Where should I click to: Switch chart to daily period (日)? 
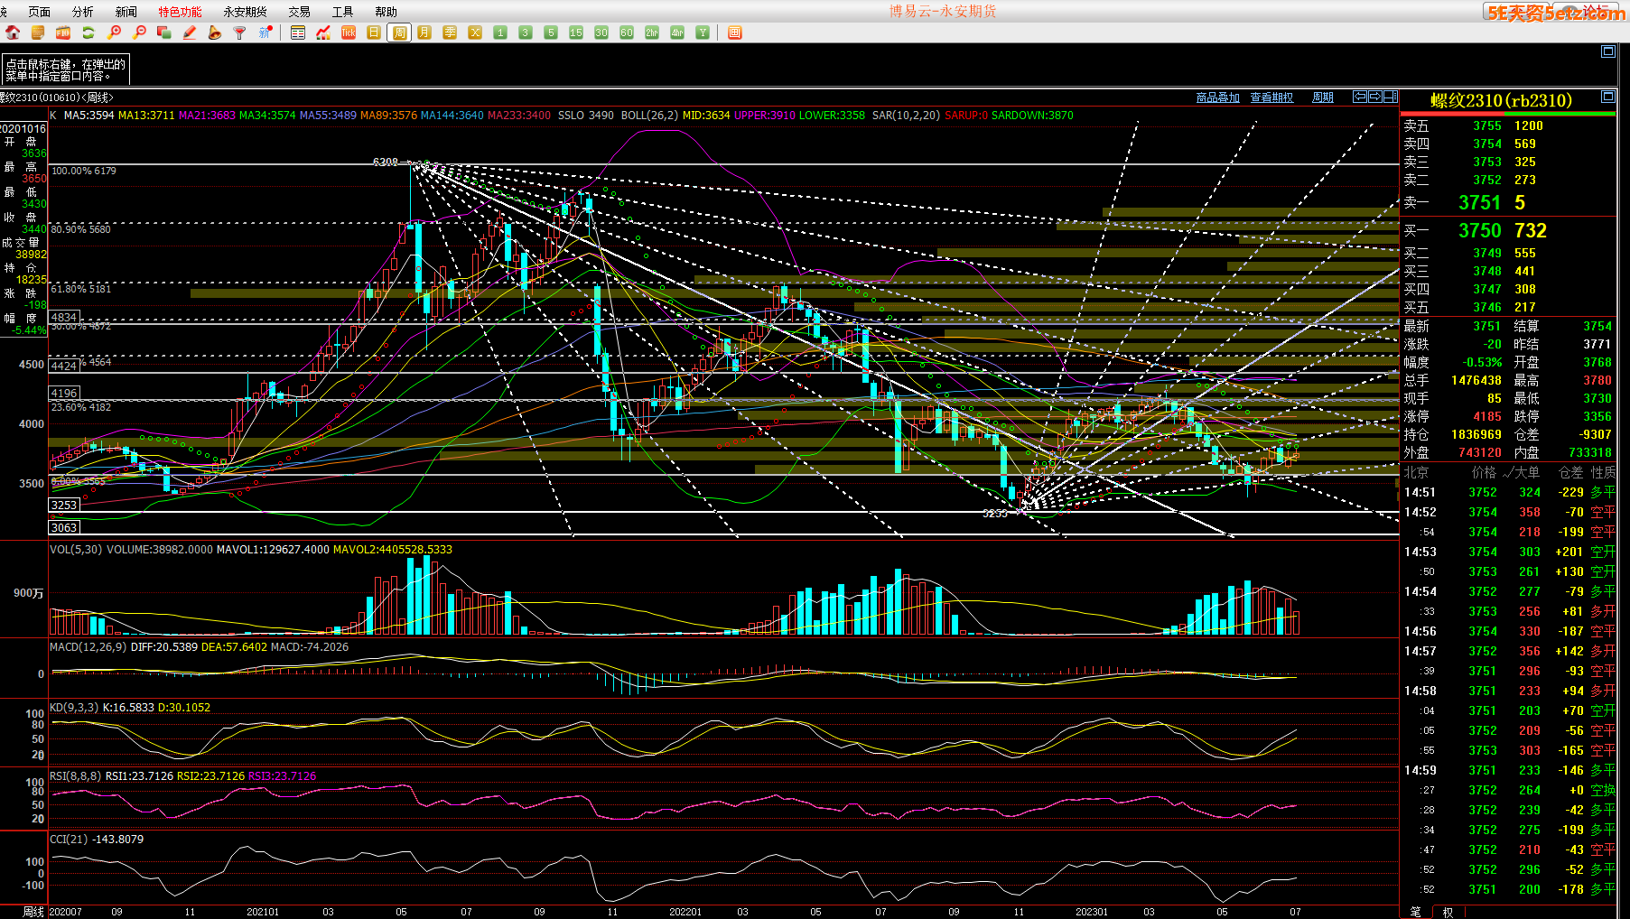tap(374, 32)
